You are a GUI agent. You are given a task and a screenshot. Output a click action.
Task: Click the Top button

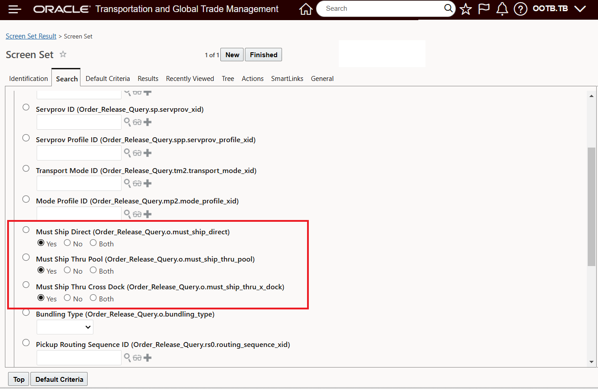coord(19,379)
